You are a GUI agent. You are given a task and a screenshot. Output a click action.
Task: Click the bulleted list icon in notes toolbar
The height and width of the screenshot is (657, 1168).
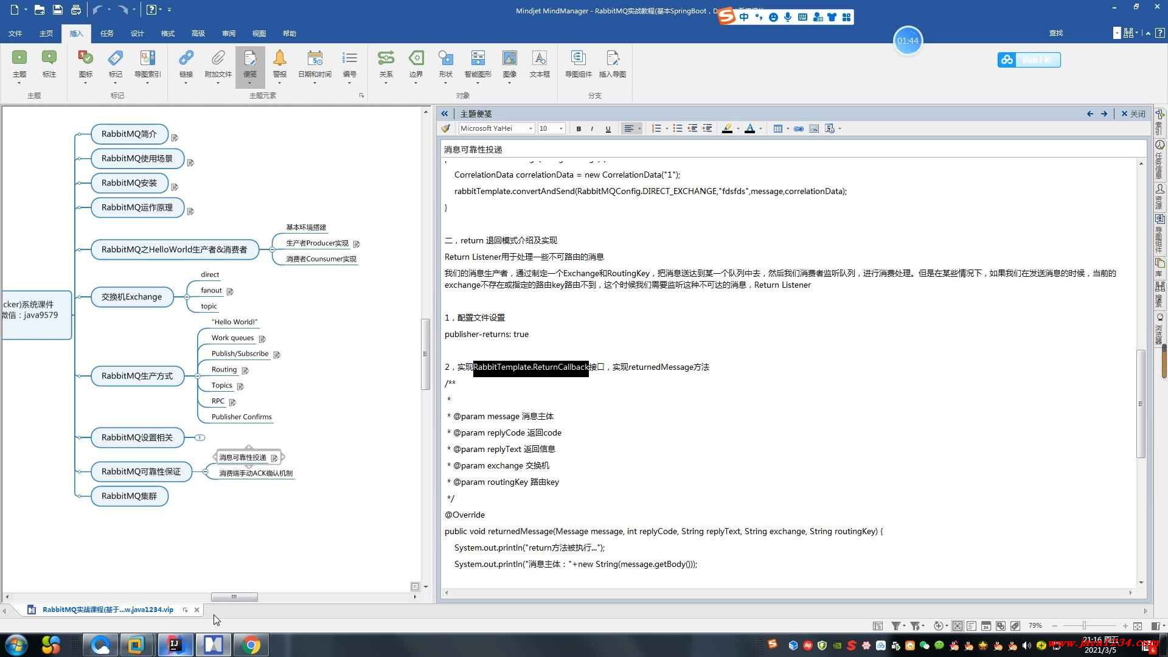pos(677,128)
